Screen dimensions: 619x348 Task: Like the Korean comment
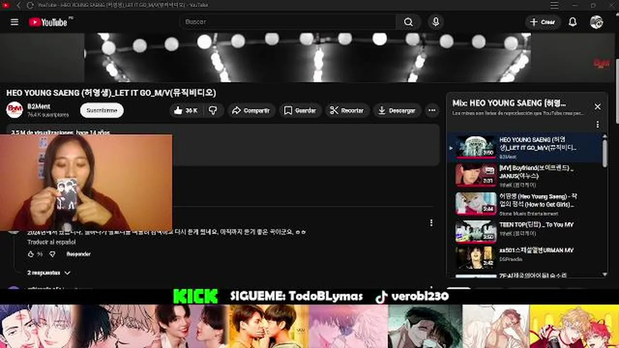pos(31,254)
